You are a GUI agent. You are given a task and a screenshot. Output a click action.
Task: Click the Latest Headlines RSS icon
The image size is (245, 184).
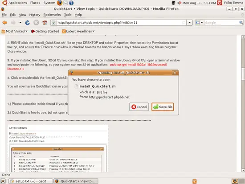64,32
